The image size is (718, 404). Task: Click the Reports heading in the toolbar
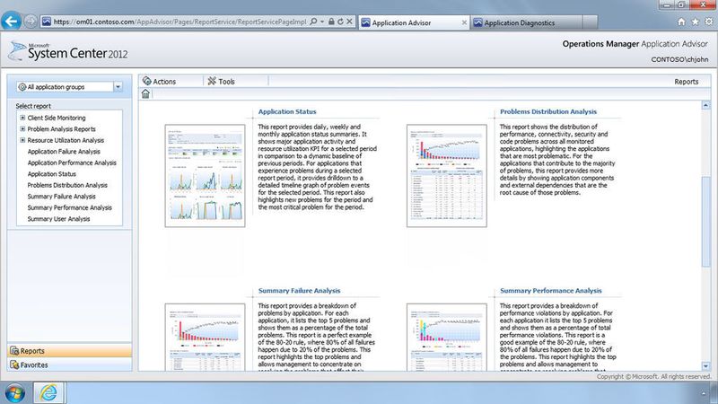point(686,82)
